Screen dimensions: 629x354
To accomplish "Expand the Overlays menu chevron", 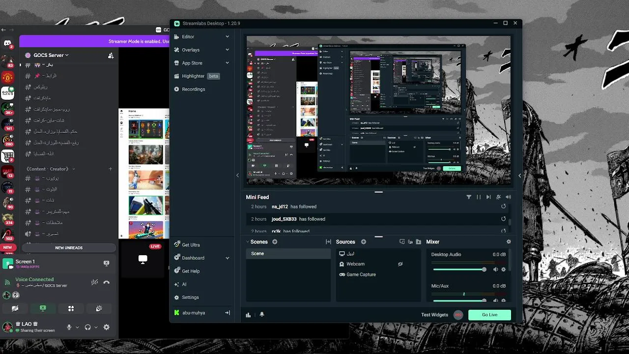I will coord(227,50).
